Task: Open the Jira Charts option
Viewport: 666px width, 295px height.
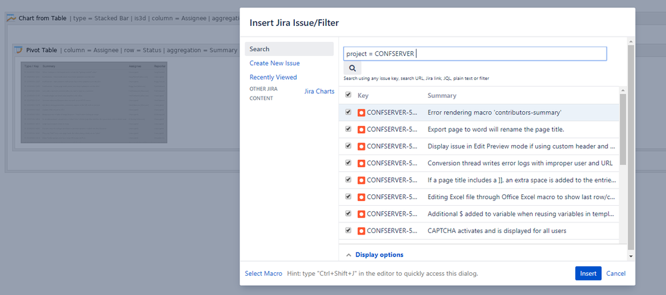Action: [319, 91]
